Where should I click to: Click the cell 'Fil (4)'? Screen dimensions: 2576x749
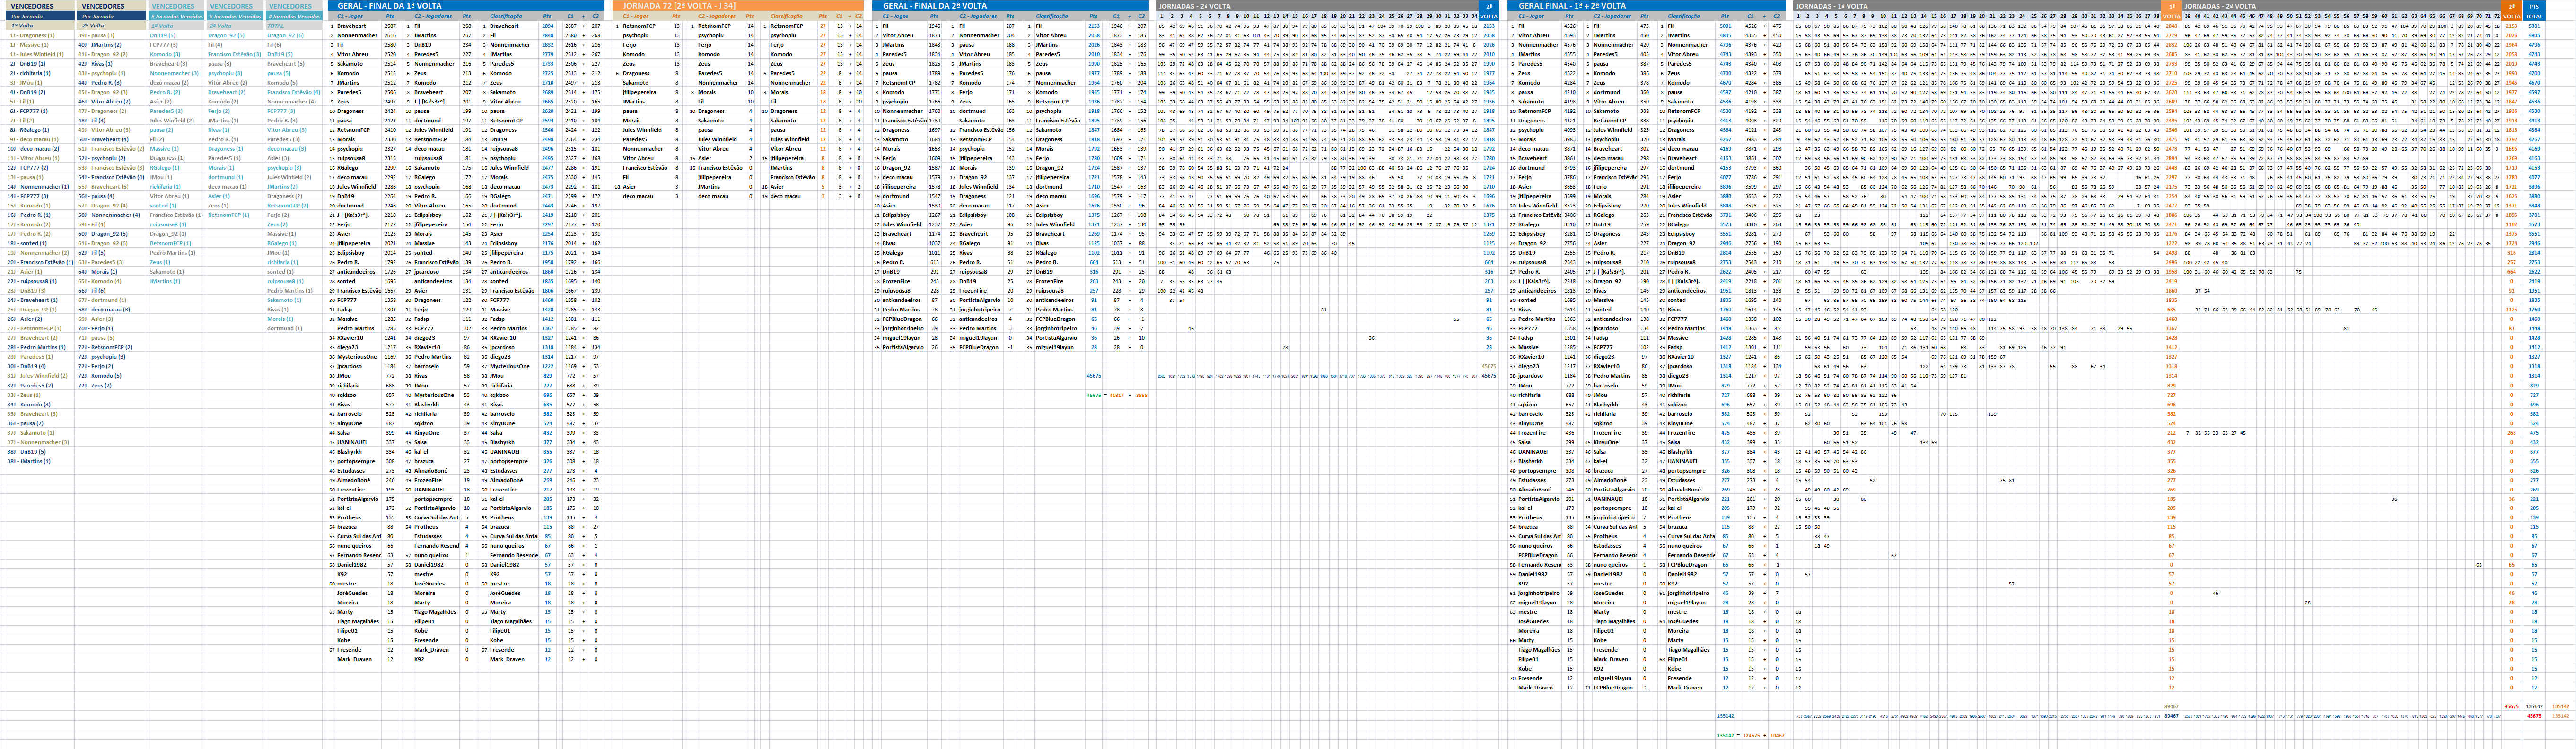[x=235, y=45]
